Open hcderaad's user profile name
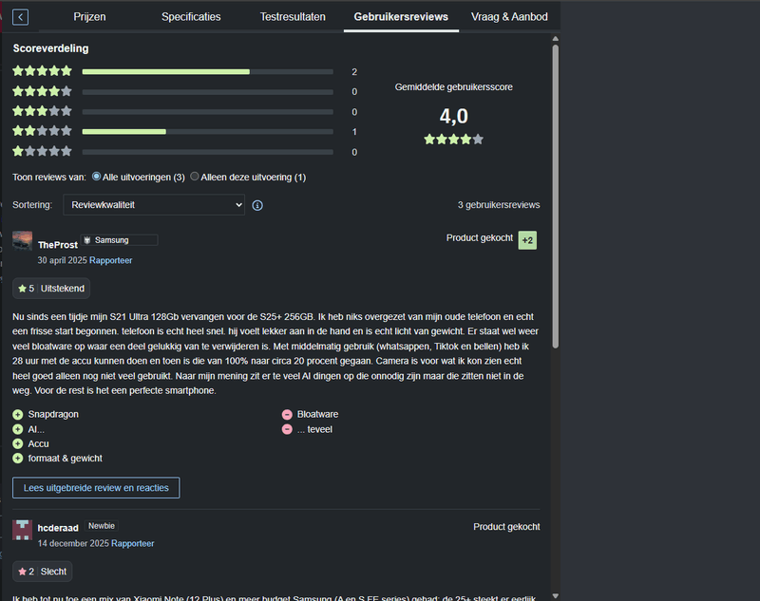760x601 pixels. pyautogui.click(x=58, y=528)
